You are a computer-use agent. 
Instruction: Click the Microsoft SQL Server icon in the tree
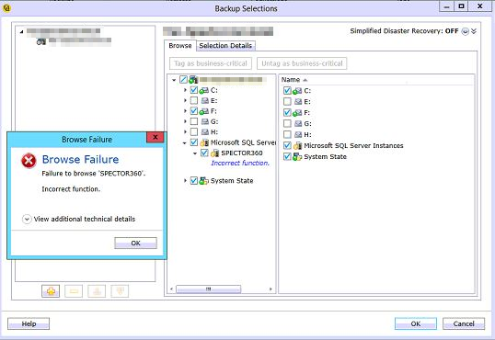point(204,142)
